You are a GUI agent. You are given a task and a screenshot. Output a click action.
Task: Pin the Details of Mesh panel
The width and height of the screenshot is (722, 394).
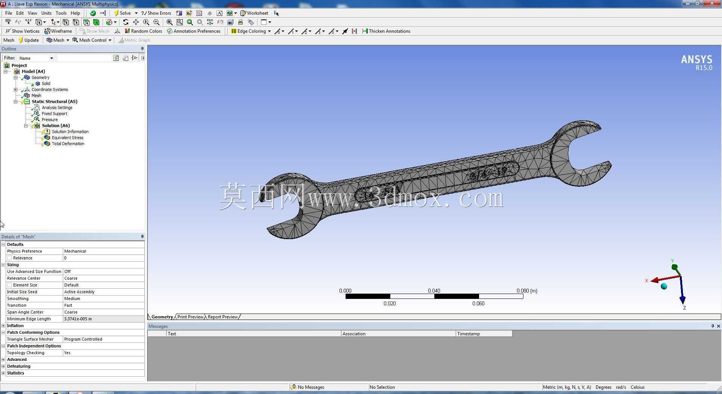[x=142, y=237]
